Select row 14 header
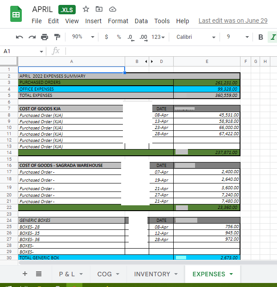 (x=9, y=153)
